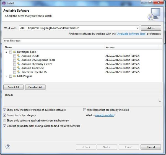The width and height of the screenshot is (166, 155).
Task: Open the Work with dropdown arrow
Action: [x=138, y=28]
